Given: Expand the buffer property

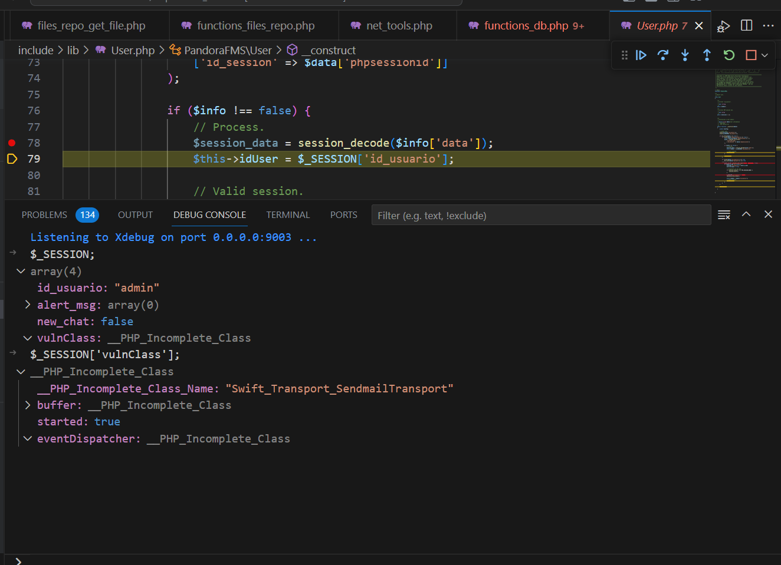Looking at the screenshot, I should 27,405.
